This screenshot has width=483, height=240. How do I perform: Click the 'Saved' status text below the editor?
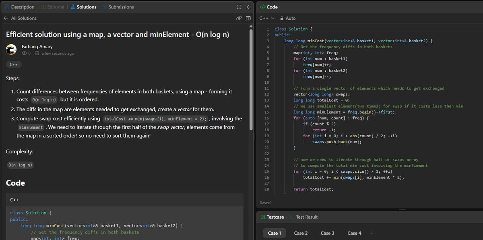tap(265, 203)
